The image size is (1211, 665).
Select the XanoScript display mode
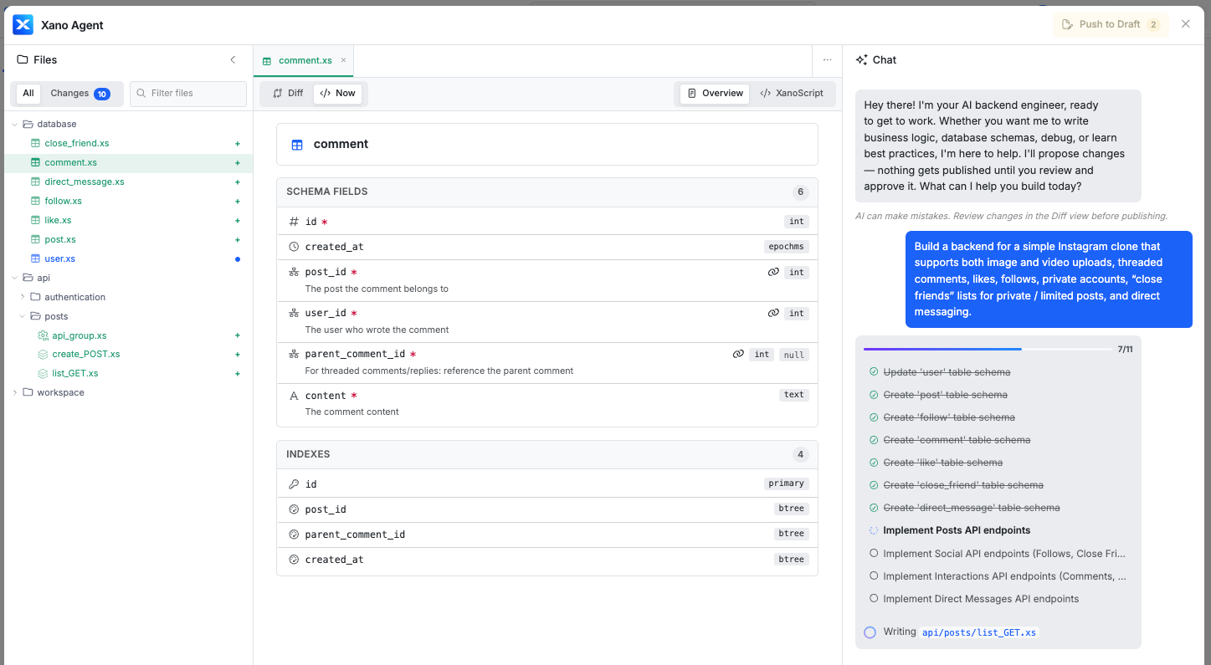(792, 94)
